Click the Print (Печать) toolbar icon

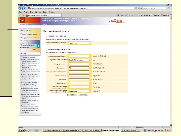(142, 15)
